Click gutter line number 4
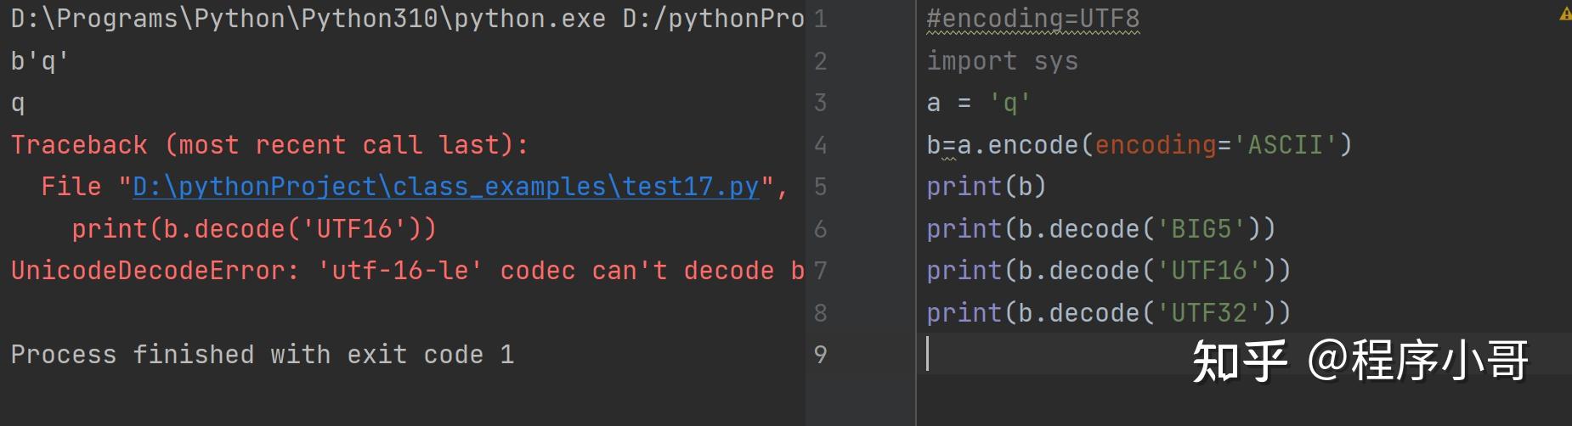 (820, 145)
